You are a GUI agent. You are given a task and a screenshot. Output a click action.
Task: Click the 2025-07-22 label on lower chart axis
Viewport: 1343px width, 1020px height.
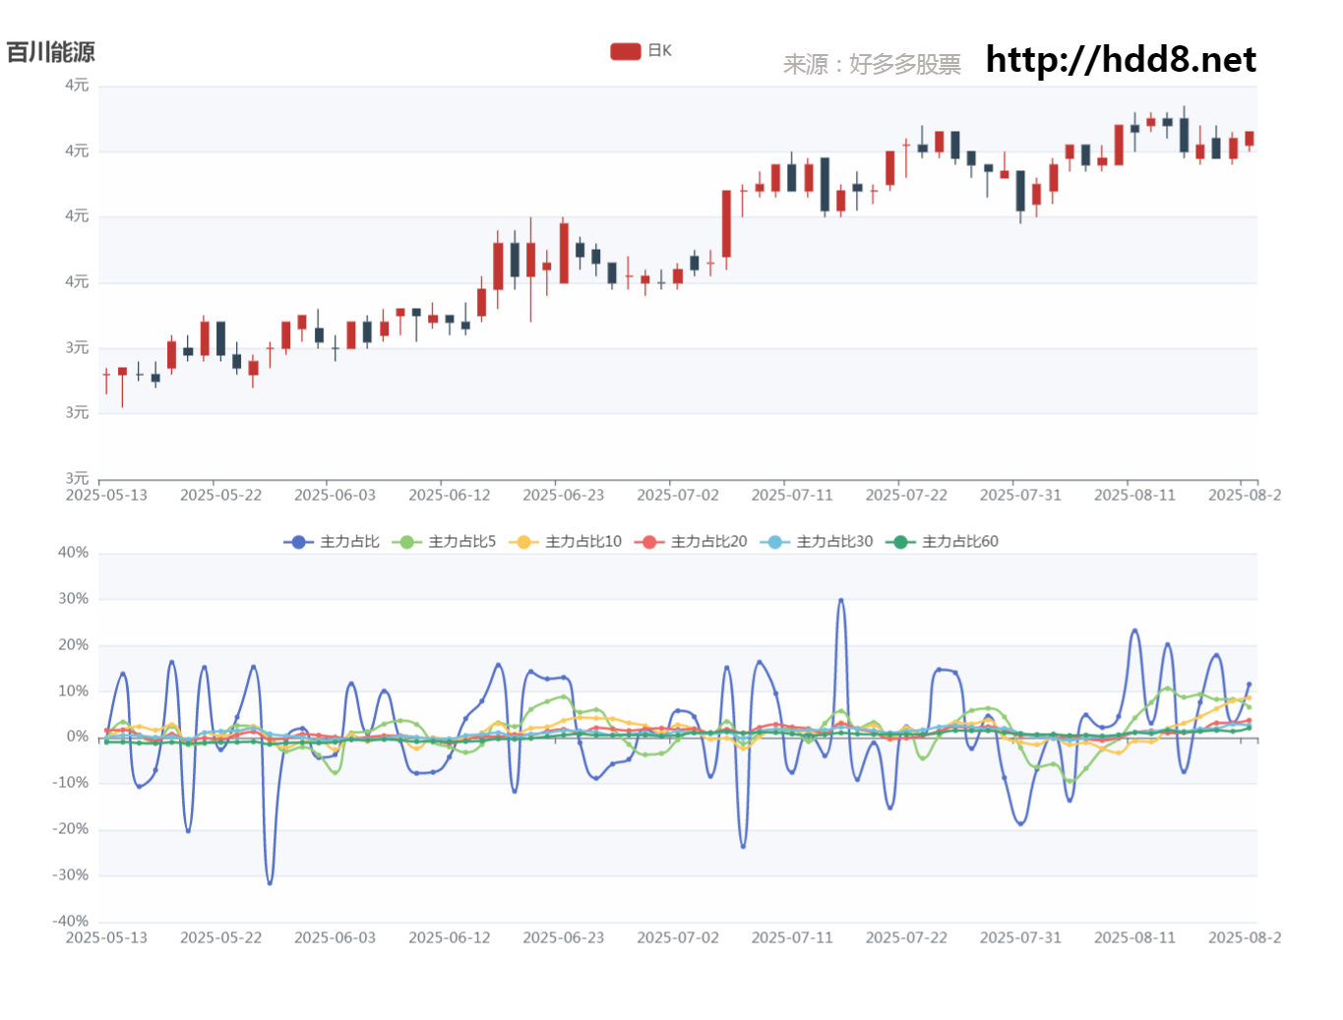(x=906, y=937)
